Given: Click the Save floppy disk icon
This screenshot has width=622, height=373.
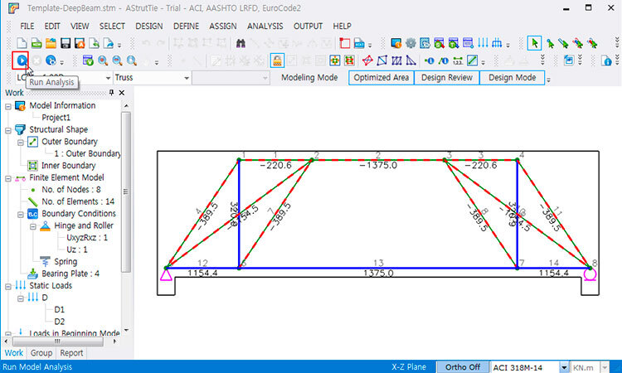Looking at the screenshot, I should (64, 43).
